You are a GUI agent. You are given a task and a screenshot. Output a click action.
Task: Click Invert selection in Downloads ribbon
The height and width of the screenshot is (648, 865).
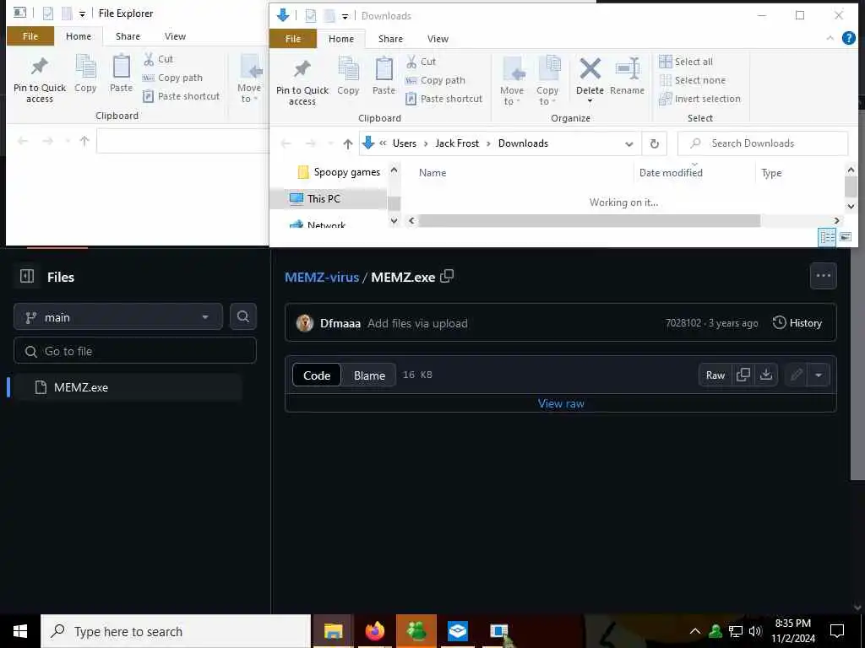(x=699, y=100)
